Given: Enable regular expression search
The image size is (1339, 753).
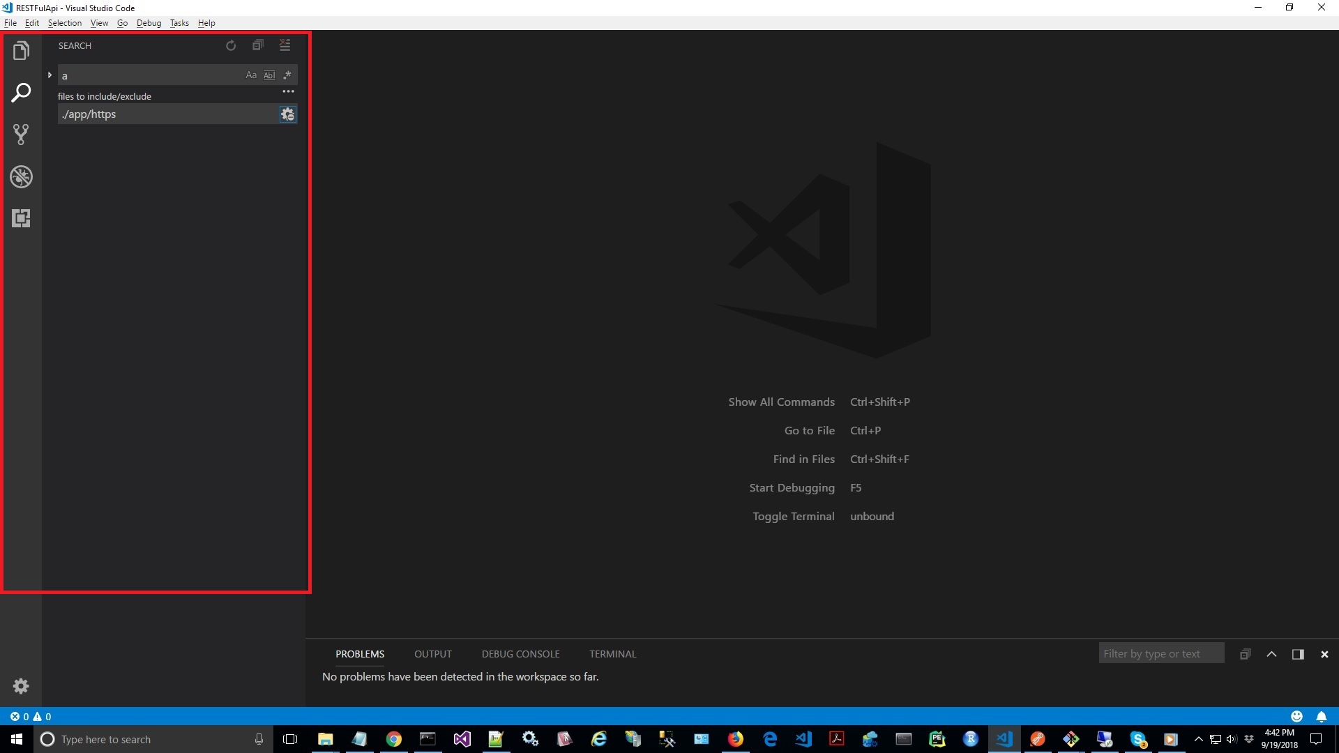Looking at the screenshot, I should (287, 75).
